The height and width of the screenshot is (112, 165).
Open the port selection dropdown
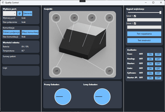(9, 13)
